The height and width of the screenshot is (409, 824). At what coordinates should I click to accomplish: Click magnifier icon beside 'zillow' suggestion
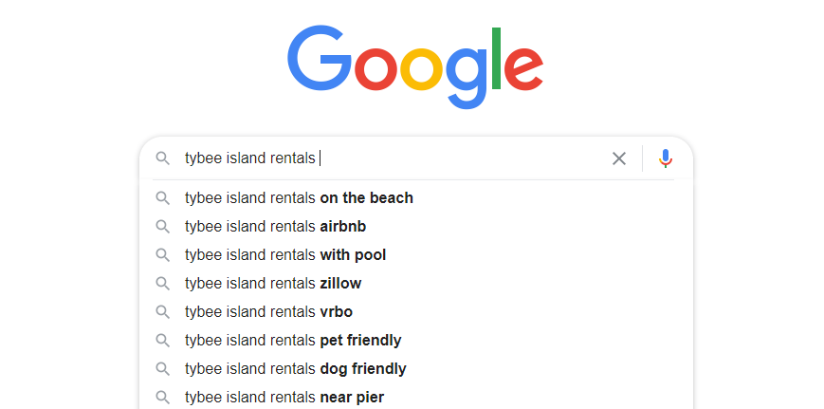(163, 284)
